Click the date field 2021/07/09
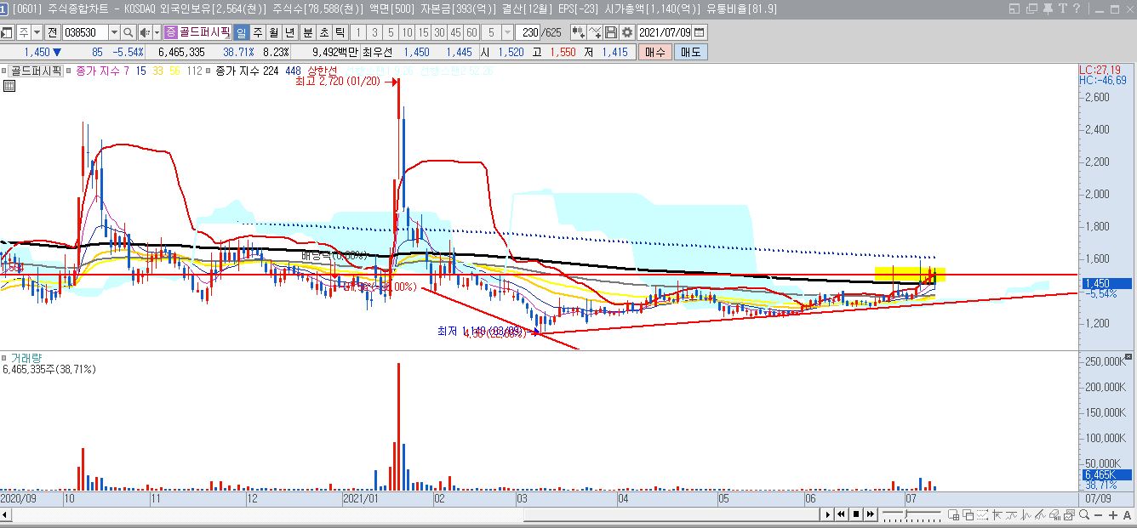The width and height of the screenshot is (1137, 528). [x=664, y=32]
